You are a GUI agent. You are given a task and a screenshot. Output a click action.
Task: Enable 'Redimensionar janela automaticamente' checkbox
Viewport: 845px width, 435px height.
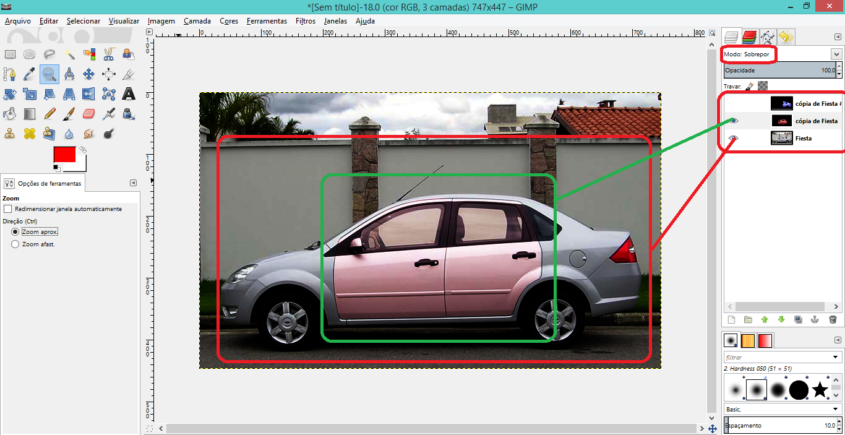[x=8, y=209]
